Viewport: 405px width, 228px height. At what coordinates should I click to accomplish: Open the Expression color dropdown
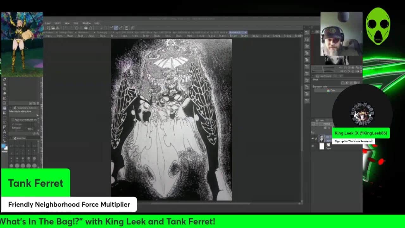[331, 91]
